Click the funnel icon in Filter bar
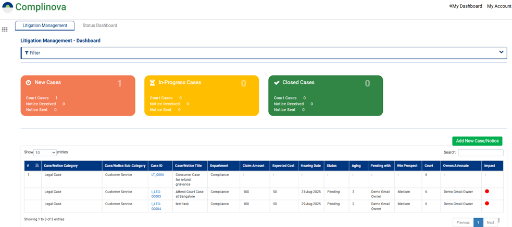The image size is (512, 227). (27, 53)
